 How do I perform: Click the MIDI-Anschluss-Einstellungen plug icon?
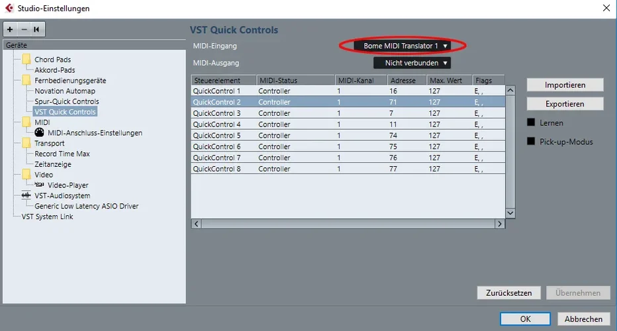39,132
